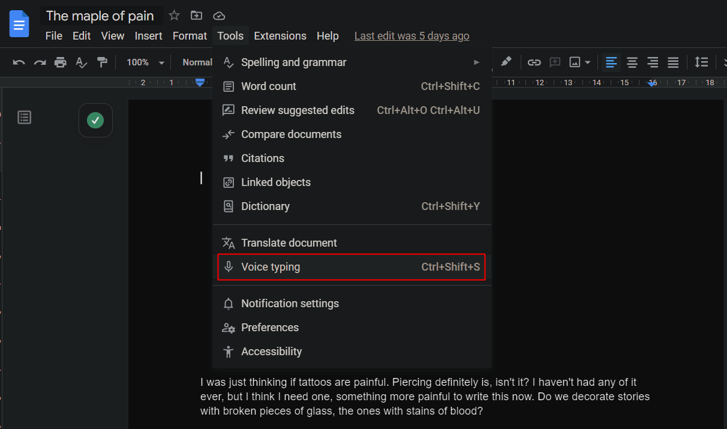Align text right
This screenshot has height=429, width=727.
653,62
